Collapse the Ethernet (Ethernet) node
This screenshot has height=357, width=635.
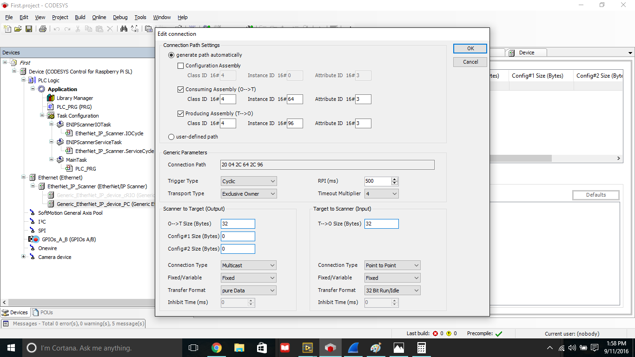coord(24,177)
